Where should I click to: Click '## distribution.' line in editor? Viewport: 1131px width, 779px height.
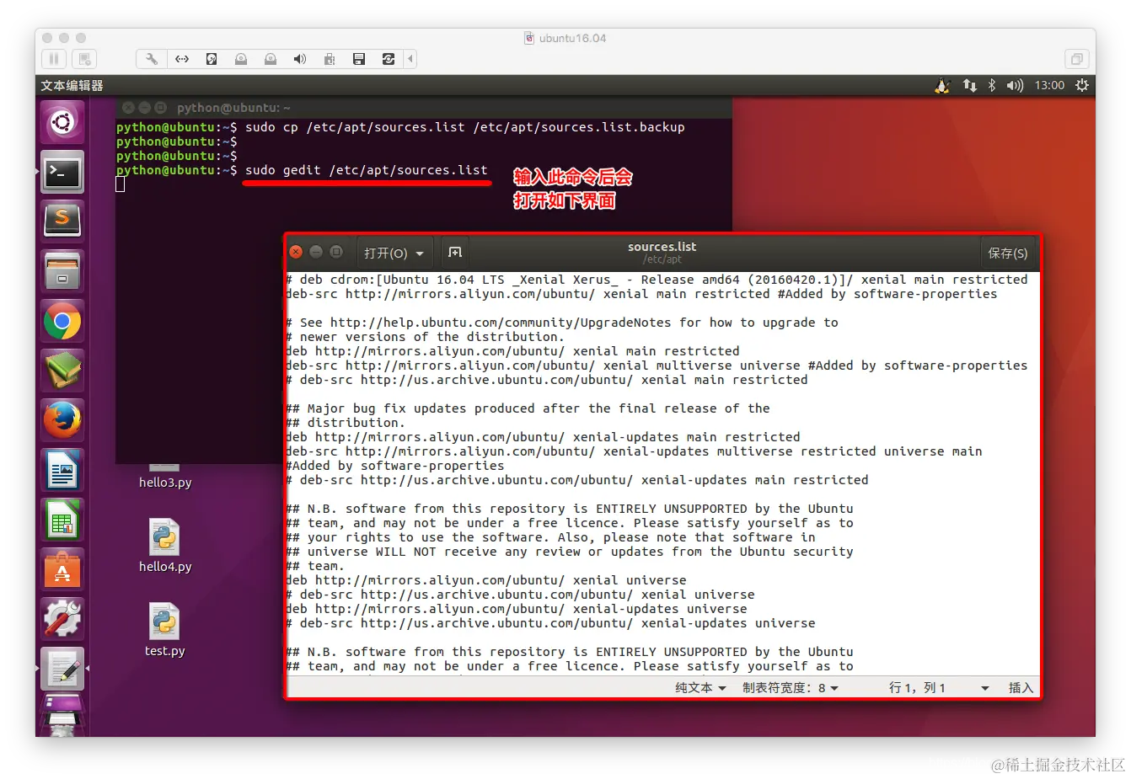pyautogui.click(x=346, y=423)
